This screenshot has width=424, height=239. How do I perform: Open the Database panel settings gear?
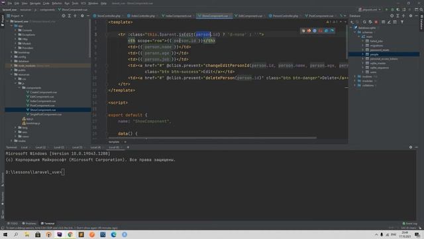pos(411,16)
